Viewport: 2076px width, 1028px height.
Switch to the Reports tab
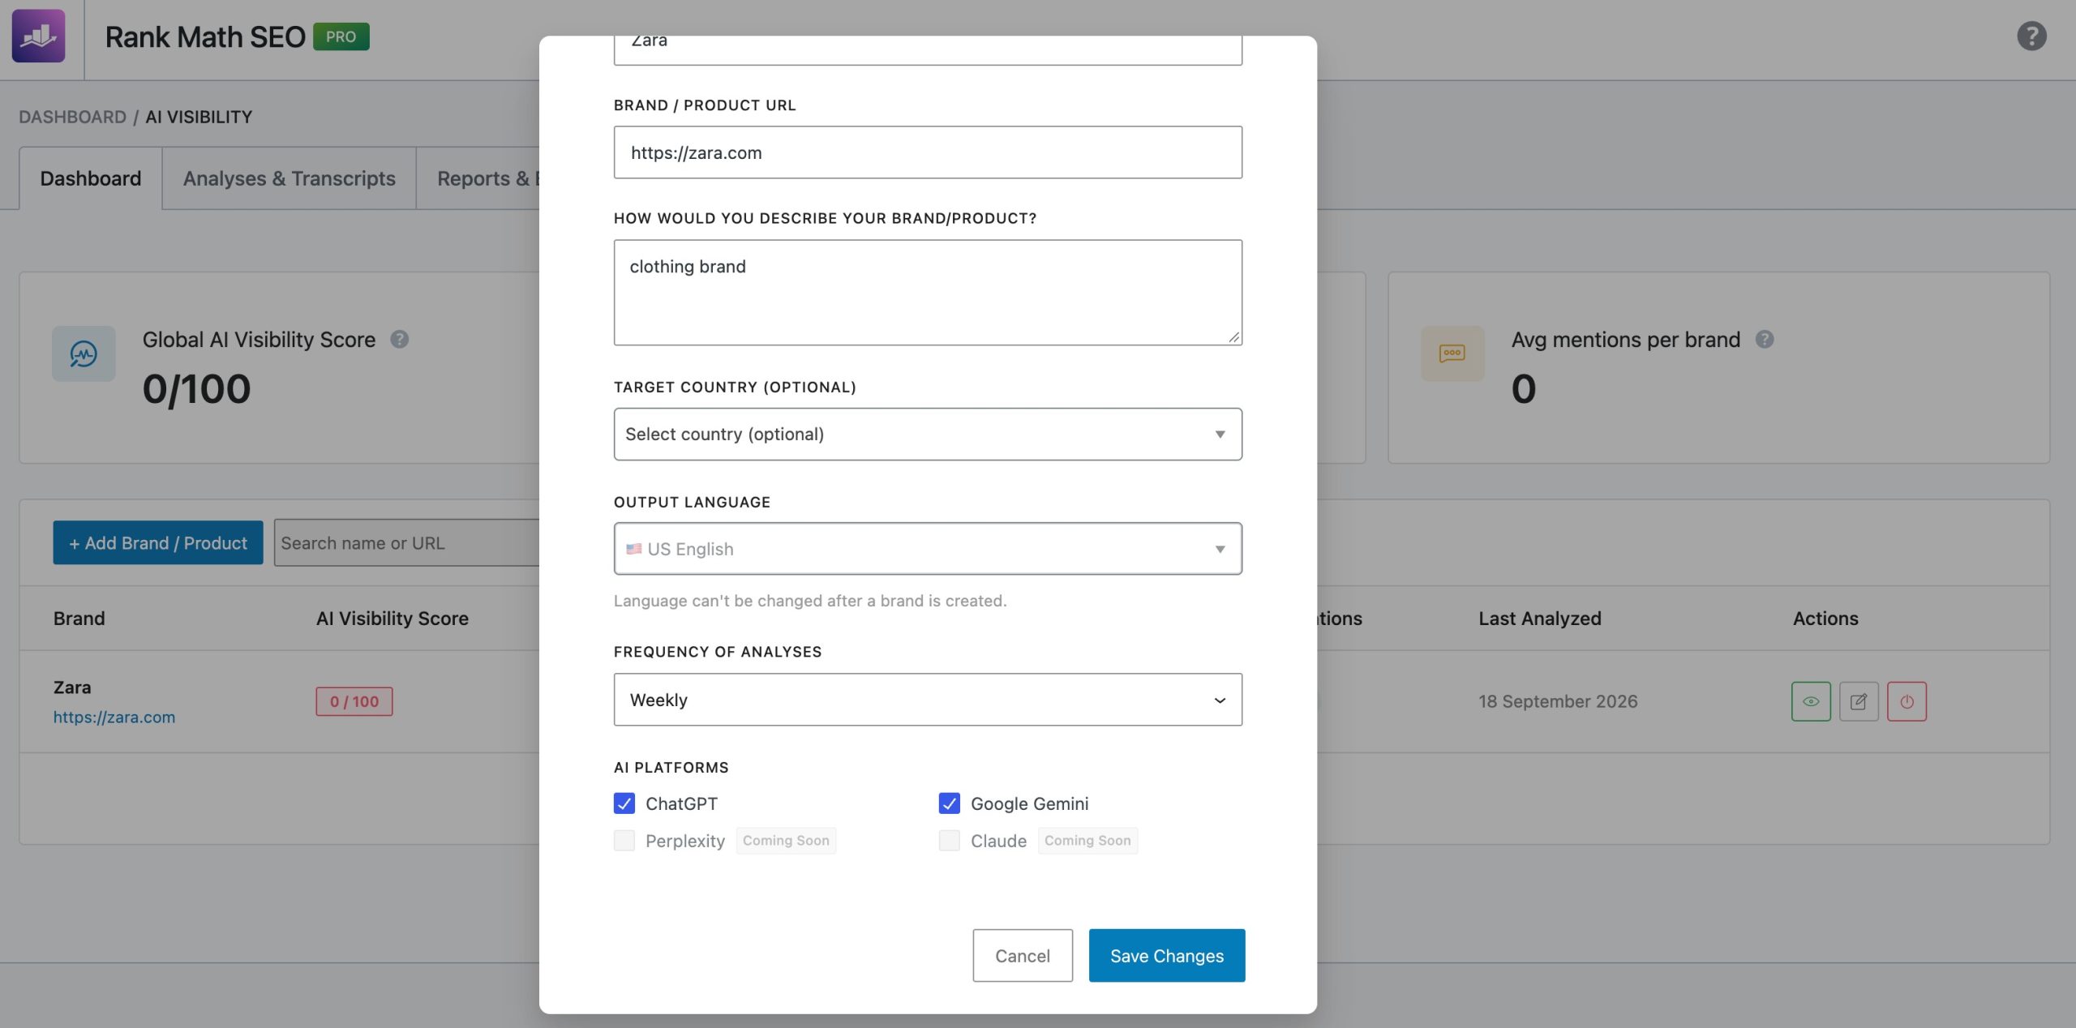pyautogui.click(x=478, y=178)
